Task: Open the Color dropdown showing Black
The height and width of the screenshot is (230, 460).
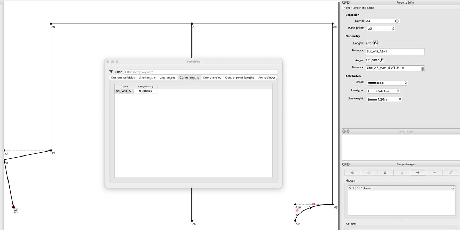Action: (387, 83)
